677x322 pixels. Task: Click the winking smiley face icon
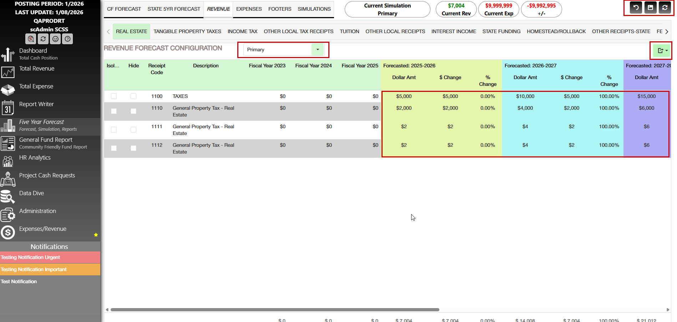tap(55, 39)
